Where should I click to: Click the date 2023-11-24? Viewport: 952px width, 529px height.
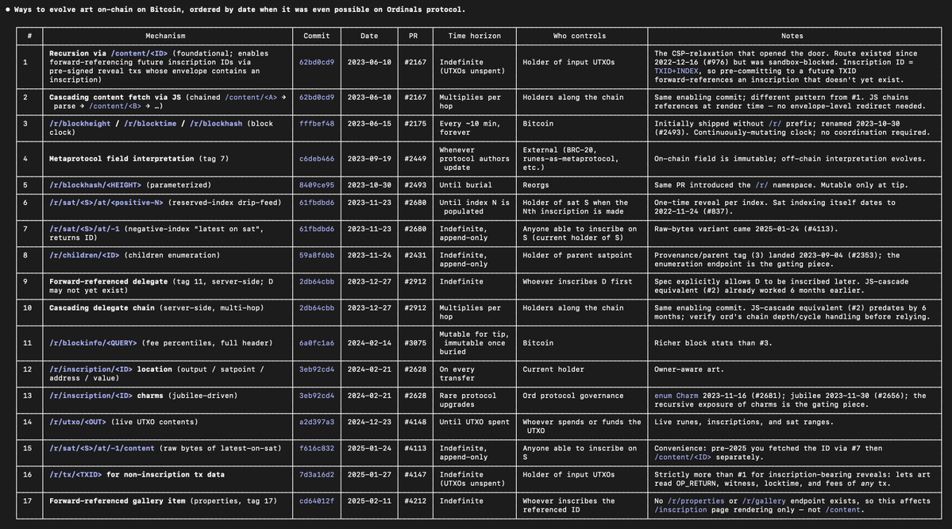(369, 255)
